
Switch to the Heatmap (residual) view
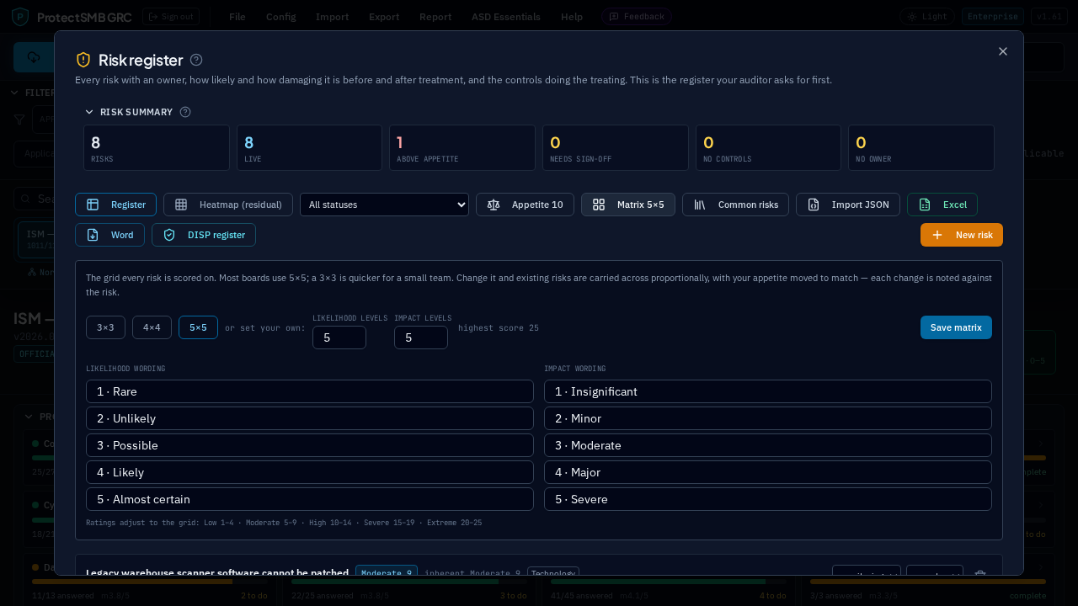pyautogui.click(x=228, y=205)
